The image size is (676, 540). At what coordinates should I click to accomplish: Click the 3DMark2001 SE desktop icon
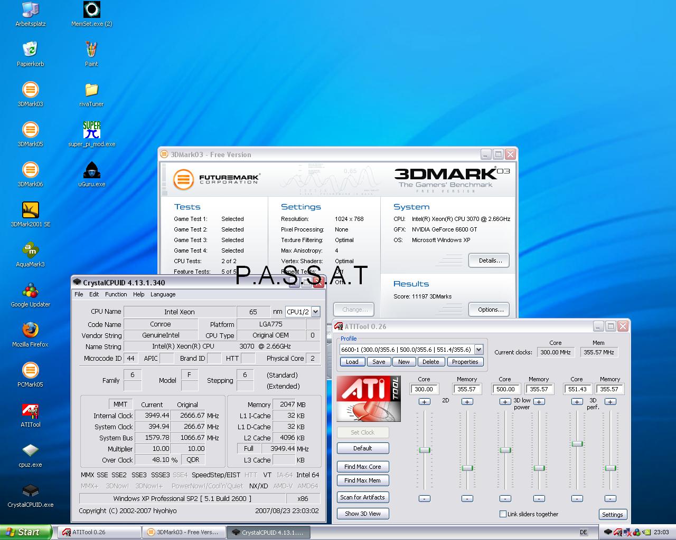[x=30, y=215]
